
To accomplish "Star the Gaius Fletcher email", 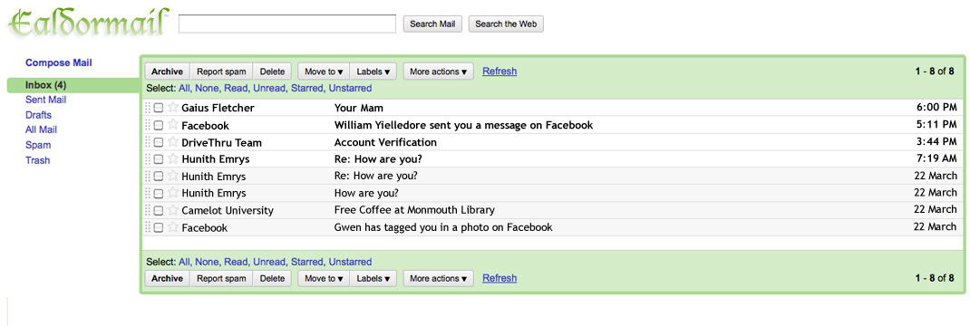I will [173, 108].
